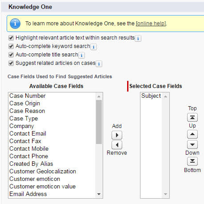Open info tooltip for Highlight relevant article text
The image size is (204, 204).
[x=138, y=39]
